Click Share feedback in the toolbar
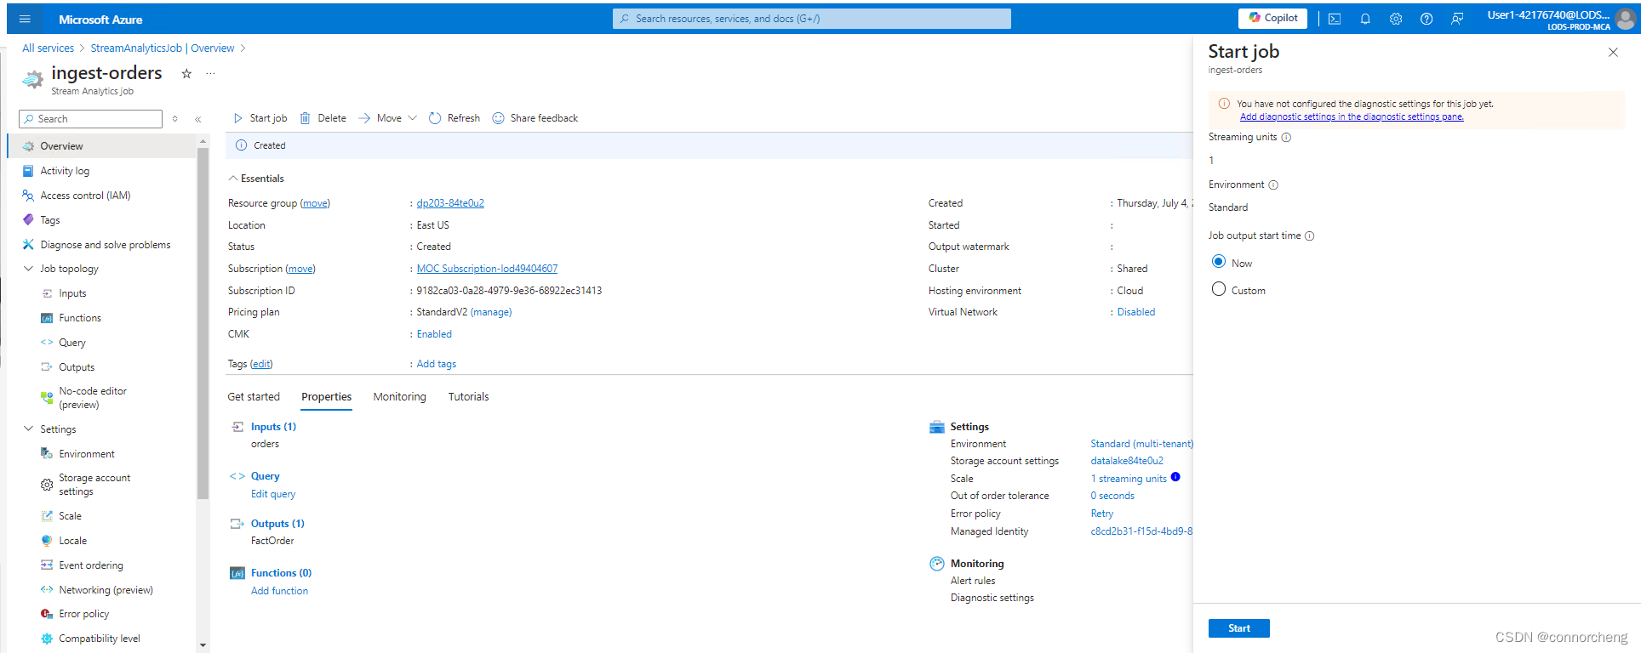1641x653 pixels. [535, 118]
